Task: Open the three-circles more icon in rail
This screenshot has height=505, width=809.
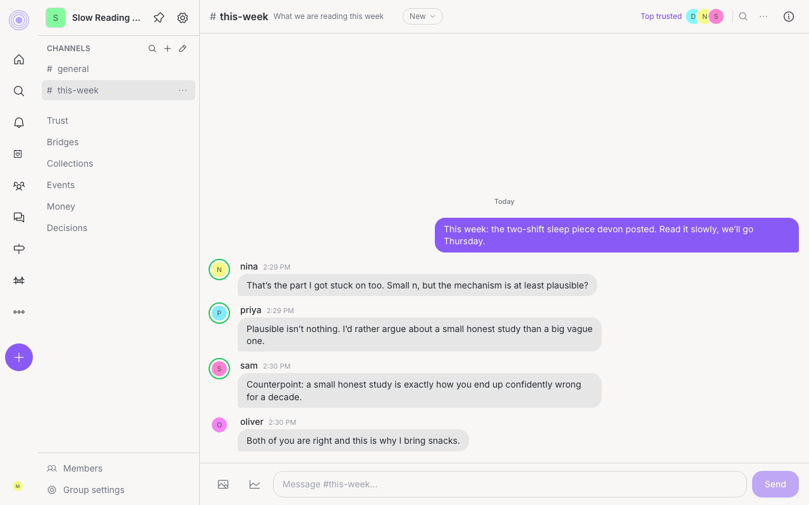Action: click(19, 312)
